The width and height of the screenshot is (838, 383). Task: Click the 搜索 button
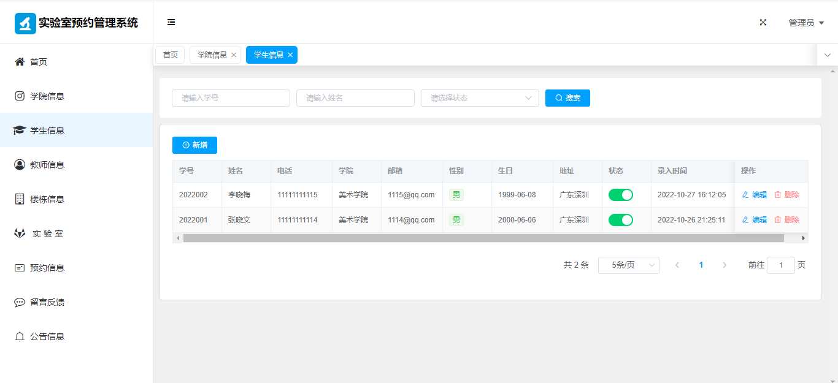coord(567,98)
